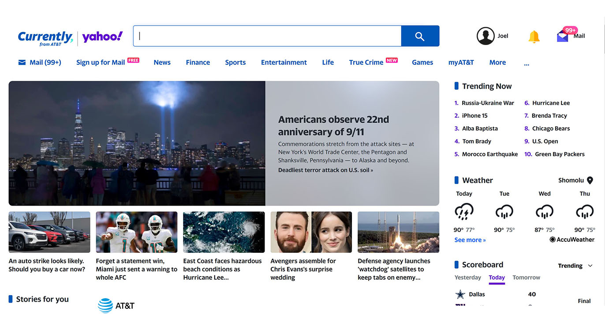Open the myAT&T link
Screen dimensions: 605x322
[x=461, y=63]
